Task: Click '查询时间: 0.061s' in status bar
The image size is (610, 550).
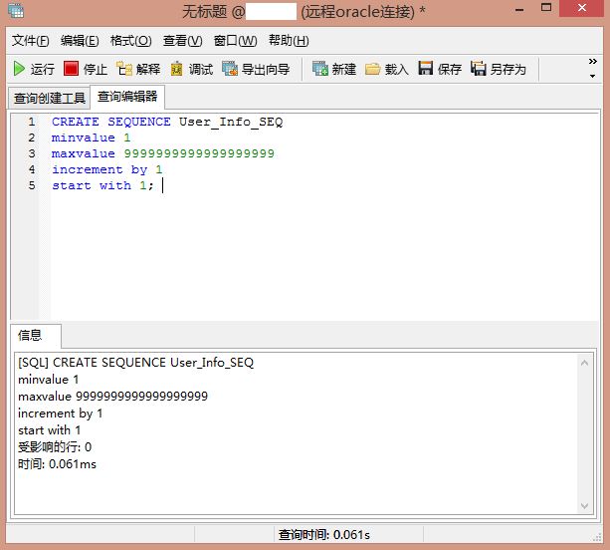Action: click(324, 534)
